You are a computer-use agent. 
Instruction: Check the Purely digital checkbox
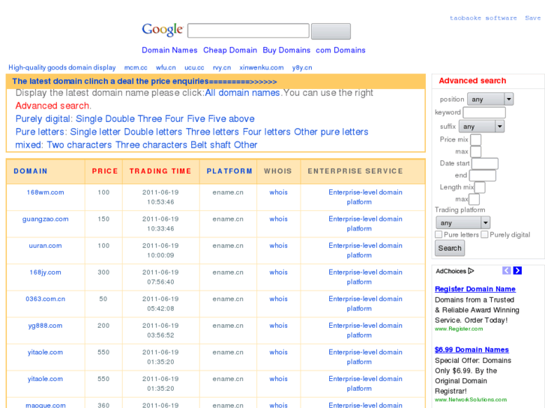coord(484,234)
